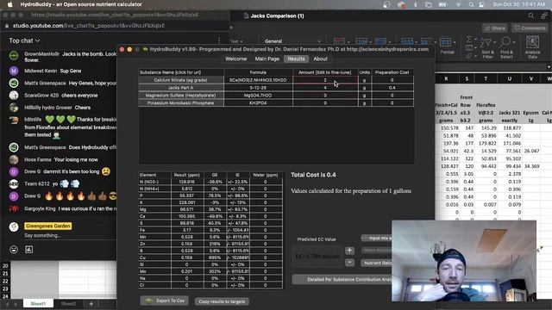Click the Input mix button
This screenshot has width=552, height=310.
tap(377, 239)
